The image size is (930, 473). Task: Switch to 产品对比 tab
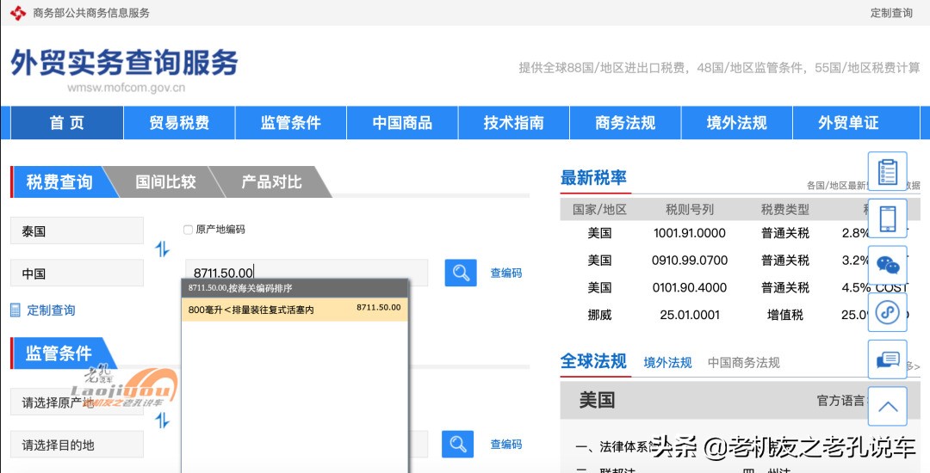271,181
